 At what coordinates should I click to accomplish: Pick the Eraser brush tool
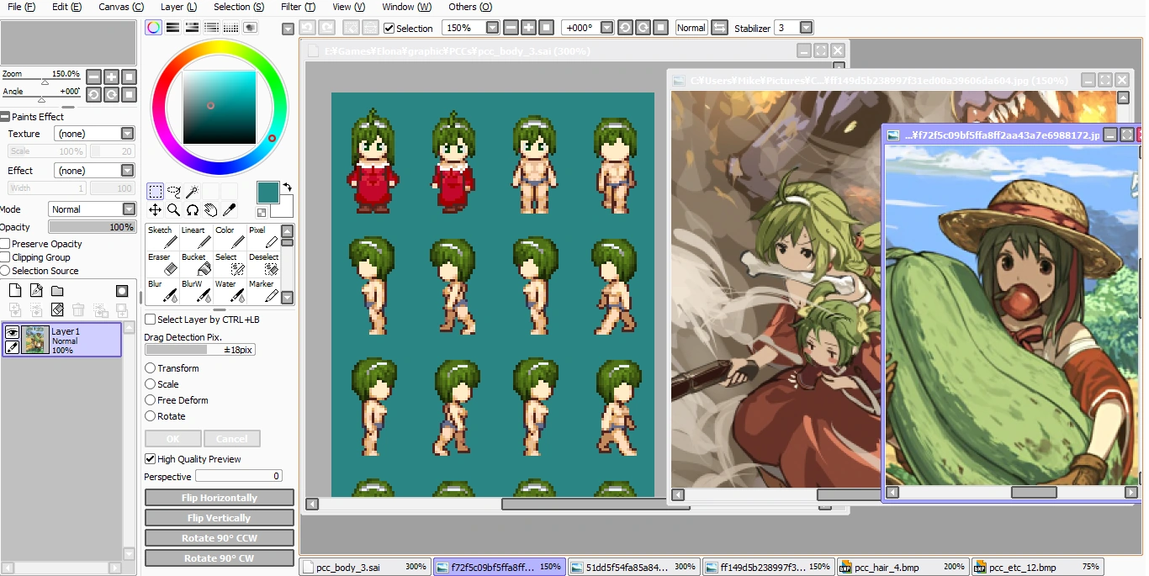click(161, 263)
